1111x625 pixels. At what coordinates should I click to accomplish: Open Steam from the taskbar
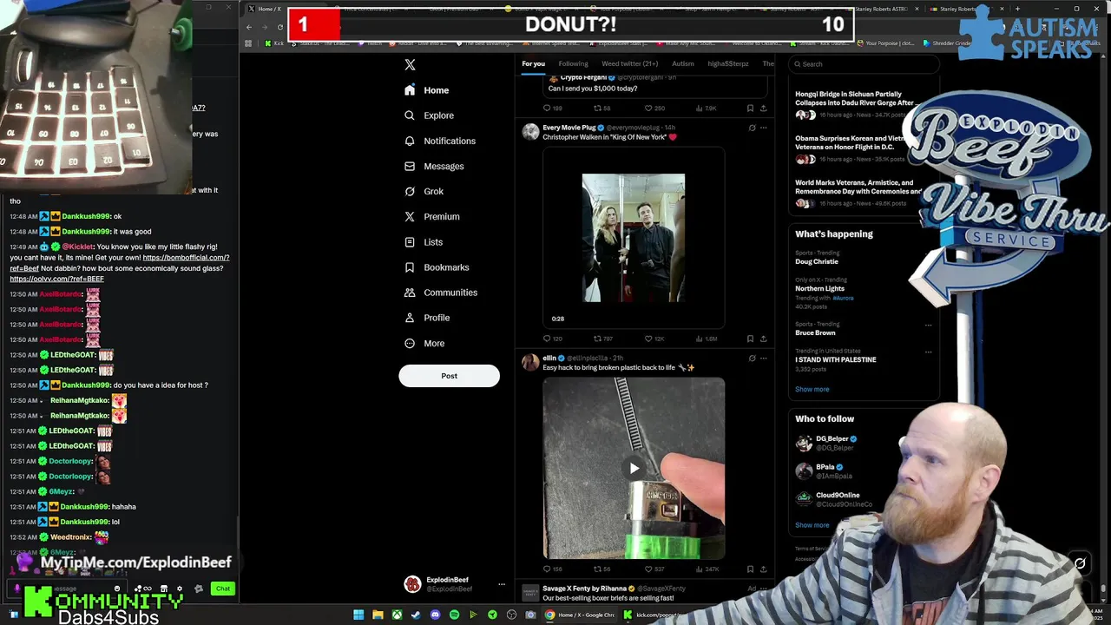416,615
